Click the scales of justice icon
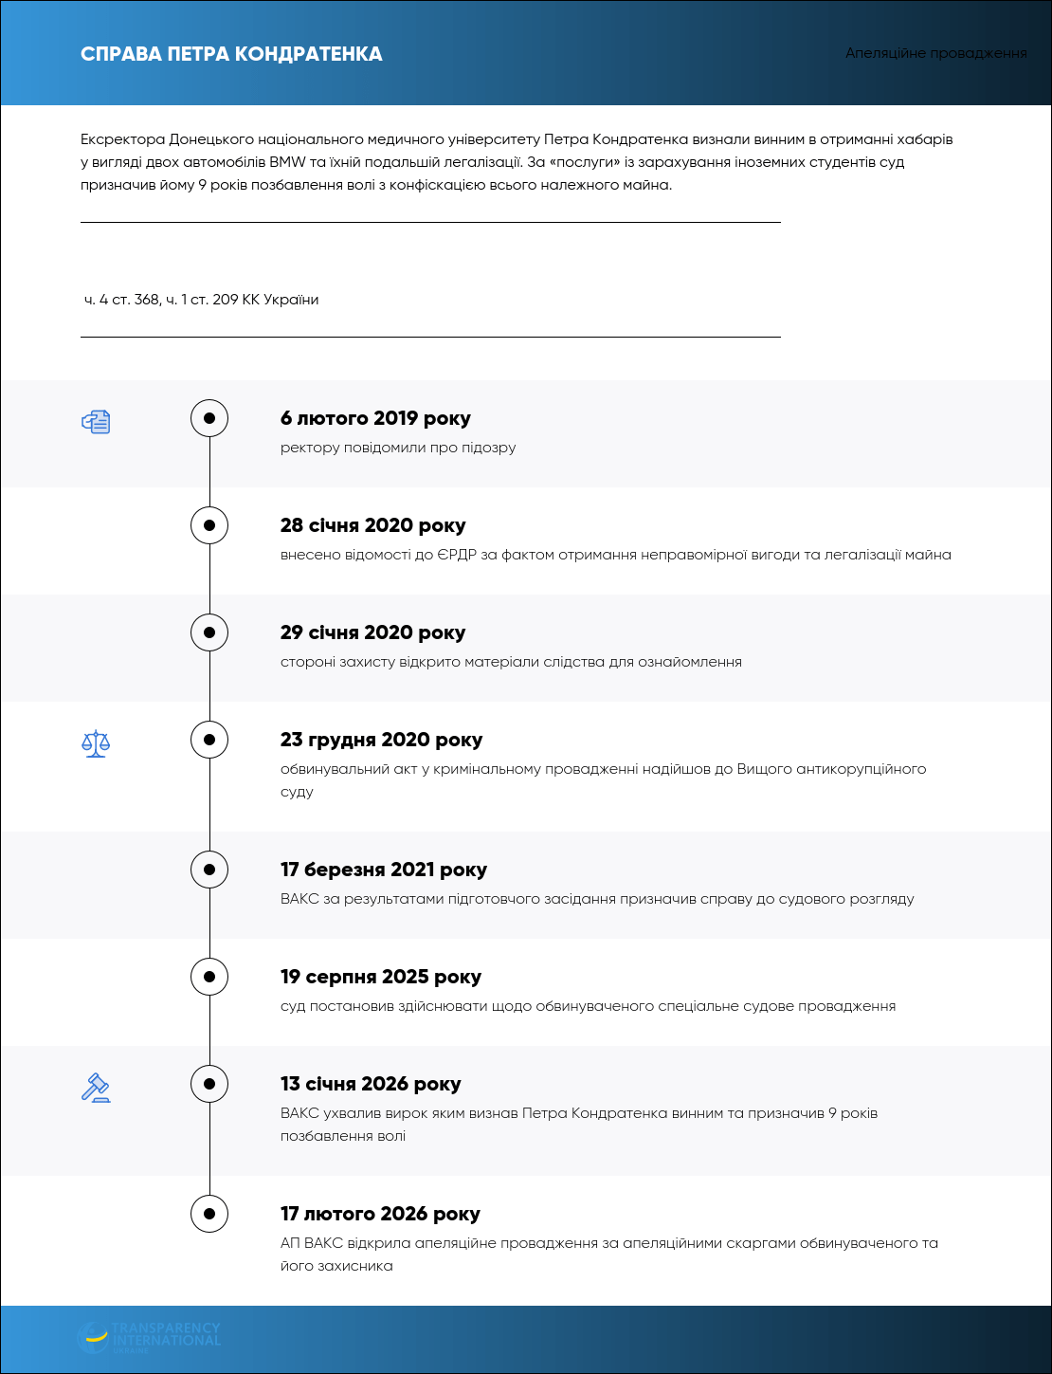The height and width of the screenshot is (1374, 1052). (96, 743)
